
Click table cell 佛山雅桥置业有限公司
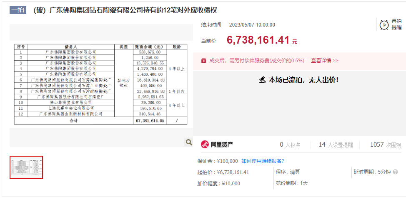71,103
